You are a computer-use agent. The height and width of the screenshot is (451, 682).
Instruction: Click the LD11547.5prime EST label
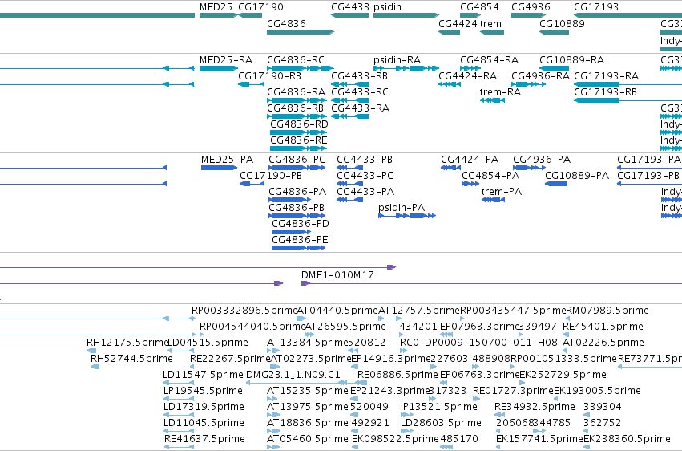point(203,376)
